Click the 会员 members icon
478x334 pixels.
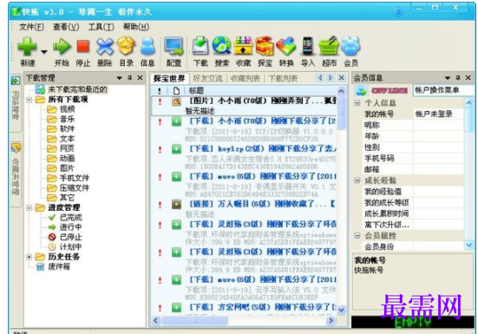[350, 46]
